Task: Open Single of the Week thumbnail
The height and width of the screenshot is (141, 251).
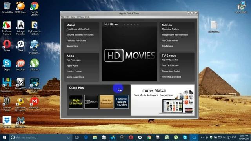Action: tap(76, 102)
